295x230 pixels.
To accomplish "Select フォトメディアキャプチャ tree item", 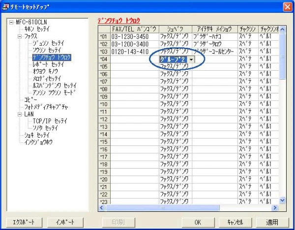I will coord(46,107).
